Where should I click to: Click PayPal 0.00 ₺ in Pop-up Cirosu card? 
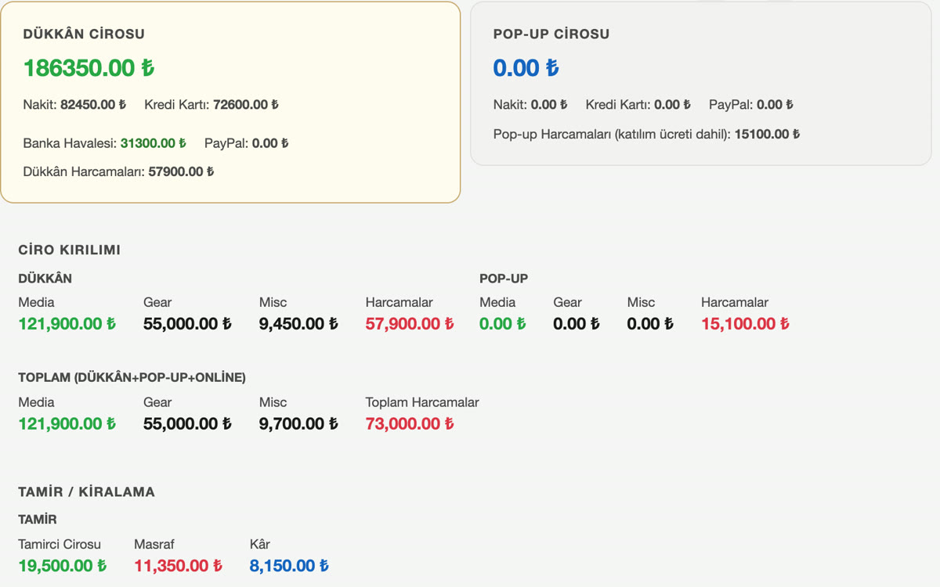(x=751, y=104)
